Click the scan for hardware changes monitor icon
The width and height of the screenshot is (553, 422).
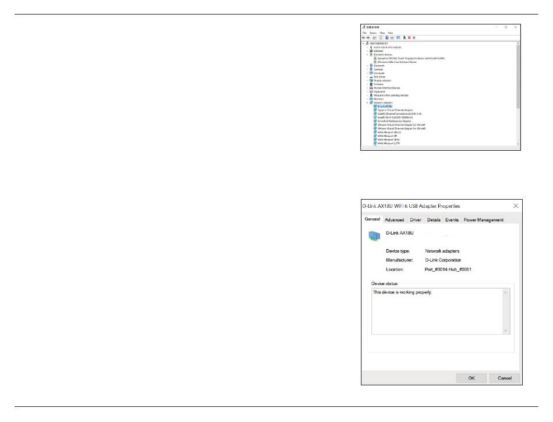[398, 37]
